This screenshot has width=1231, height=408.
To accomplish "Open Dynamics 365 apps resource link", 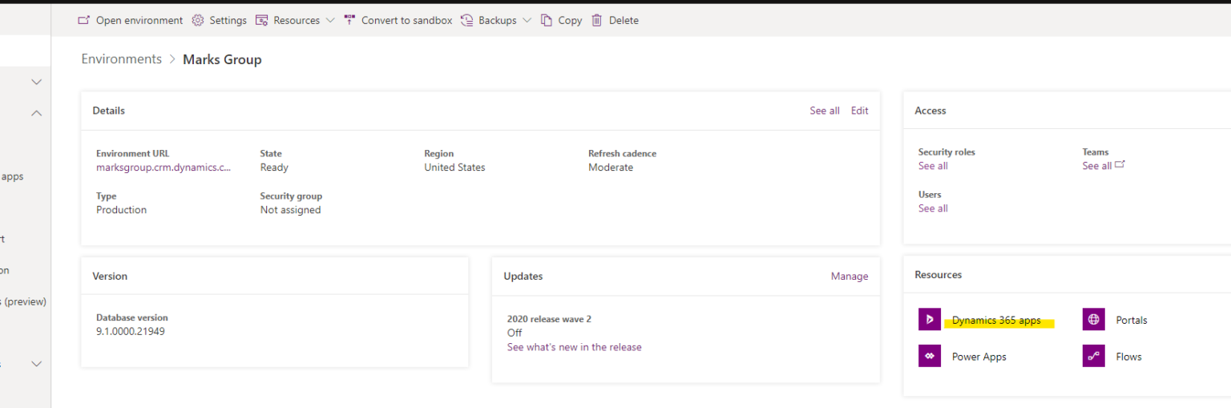I will point(996,320).
